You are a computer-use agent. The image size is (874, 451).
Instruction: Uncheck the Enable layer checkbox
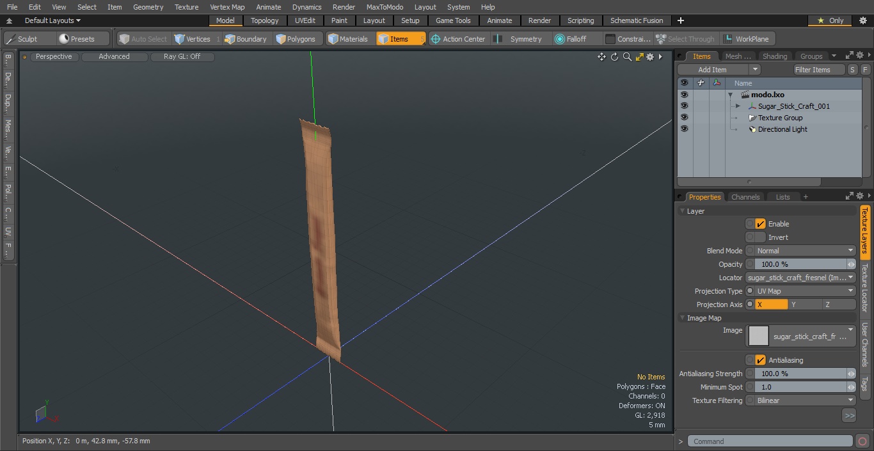760,224
